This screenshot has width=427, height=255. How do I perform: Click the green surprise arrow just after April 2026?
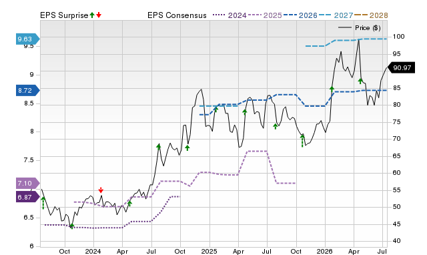pos(360,81)
